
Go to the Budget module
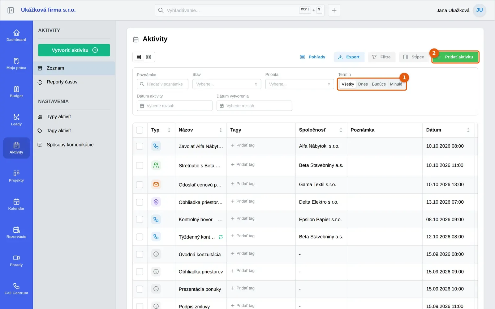[x=16, y=92]
